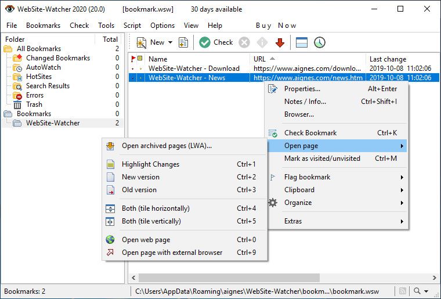Open the Help menu
This screenshot has width=441, height=299.
[215, 26]
